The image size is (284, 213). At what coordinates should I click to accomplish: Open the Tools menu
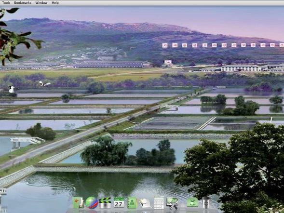coord(6,3)
